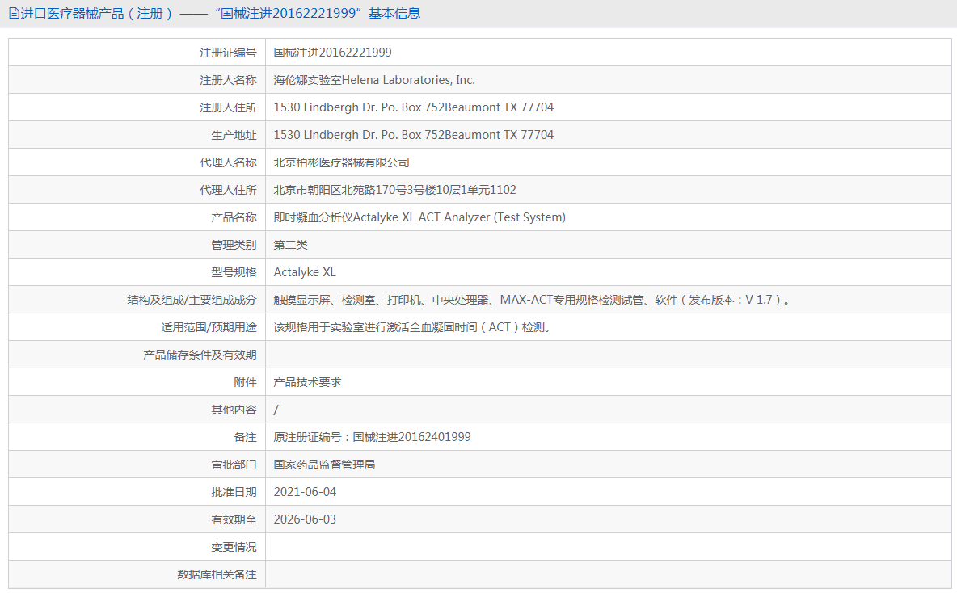957x593 pixels.
Task: Click the 第二类 value
Action: [290, 246]
